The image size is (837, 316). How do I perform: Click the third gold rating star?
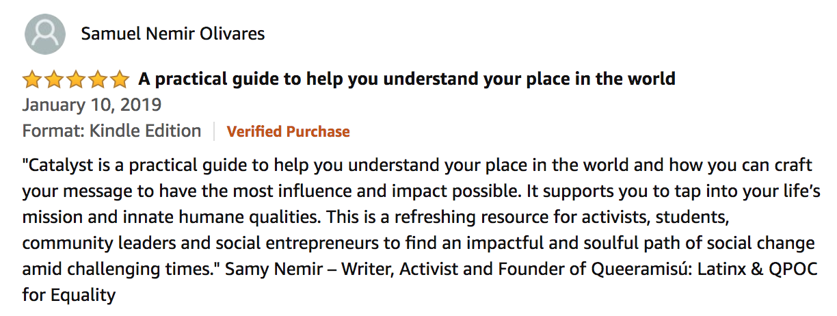point(76,80)
